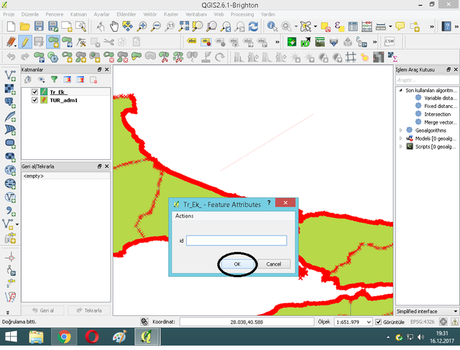
Task: Click the Cut Features scissors icon
Action: (x=109, y=42)
